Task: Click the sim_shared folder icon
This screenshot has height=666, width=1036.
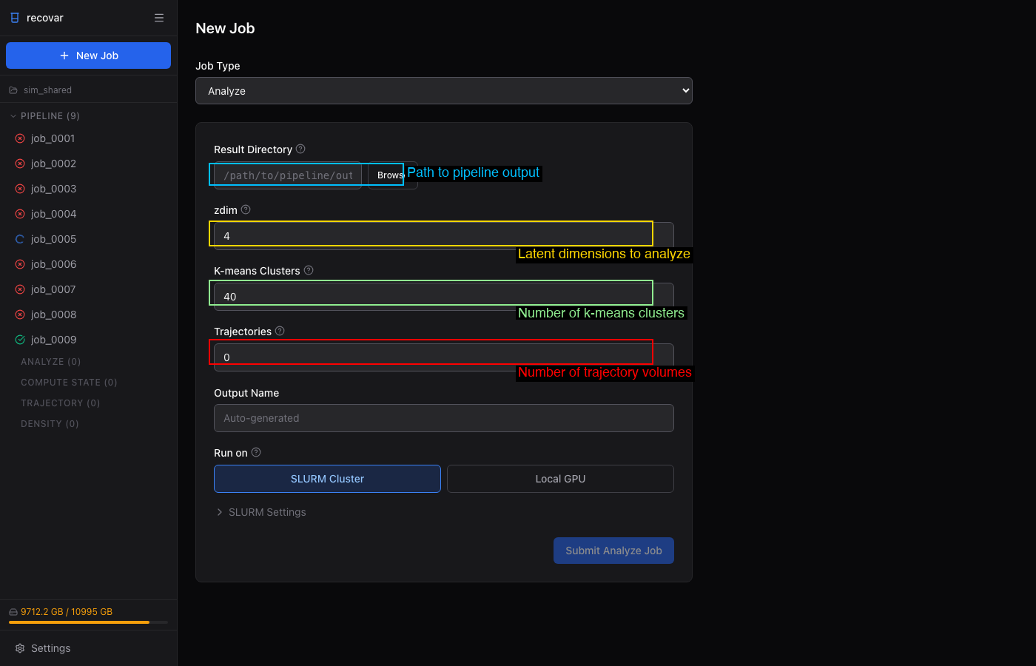Action: (x=13, y=90)
